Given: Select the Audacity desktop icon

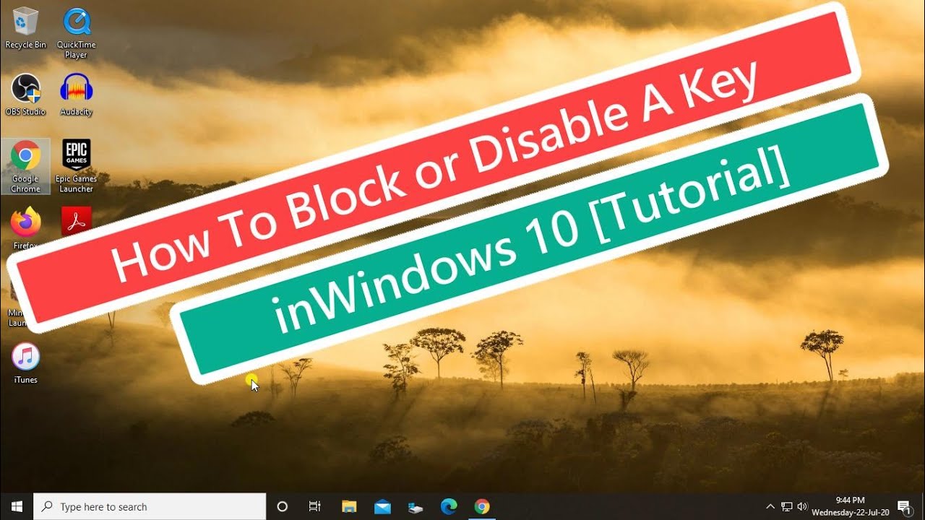Looking at the screenshot, I should [76, 95].
